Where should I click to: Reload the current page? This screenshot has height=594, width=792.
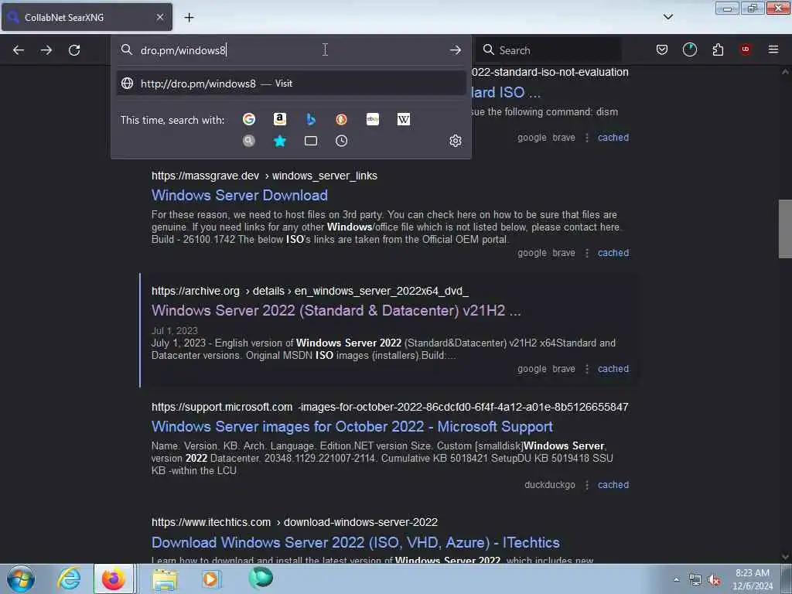coord(74,50)
